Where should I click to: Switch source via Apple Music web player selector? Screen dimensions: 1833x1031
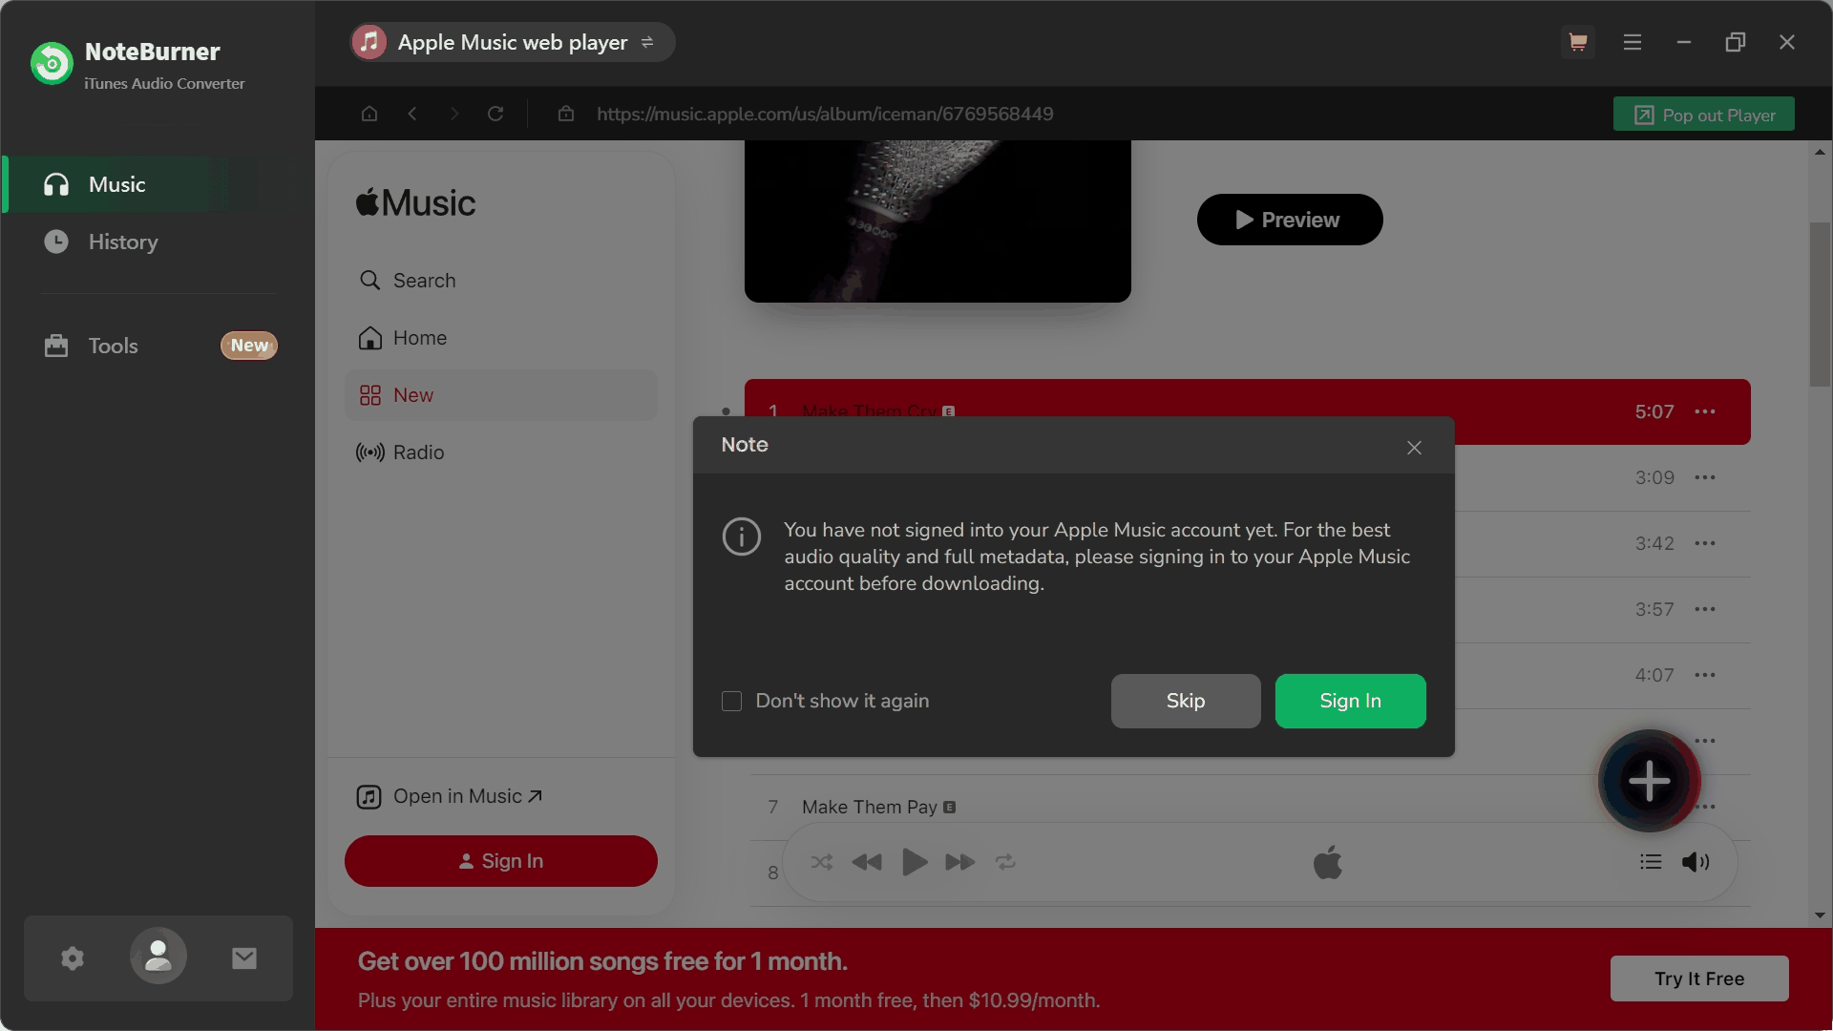click(513, 42)
